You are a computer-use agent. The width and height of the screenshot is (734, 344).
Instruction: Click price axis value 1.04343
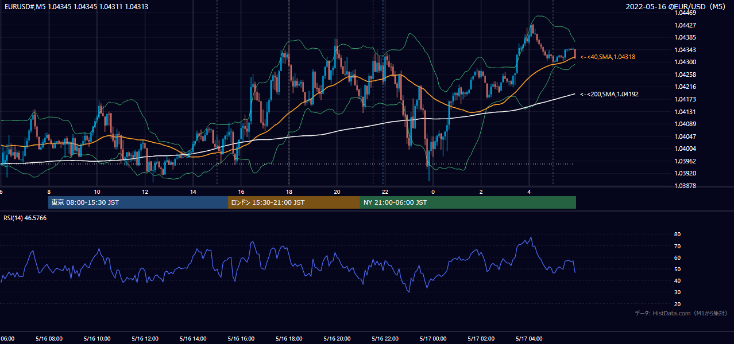click(685, 50)
